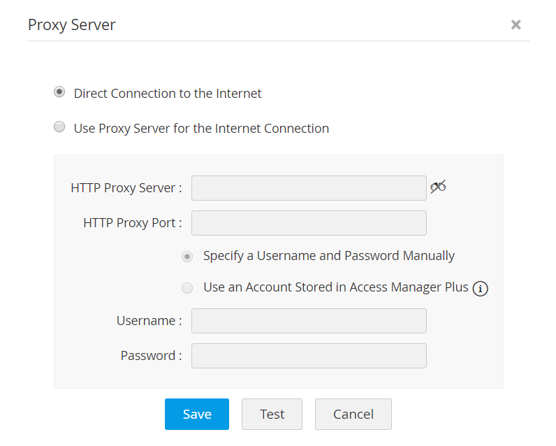Cancel the proxy server dialog
556x446 pixels.
click(353, 414)
